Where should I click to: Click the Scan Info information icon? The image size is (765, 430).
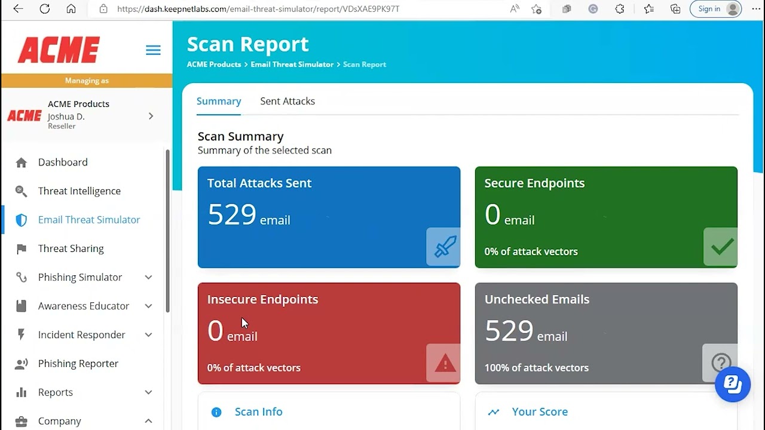pyautogui.click(x=216, y=412)
